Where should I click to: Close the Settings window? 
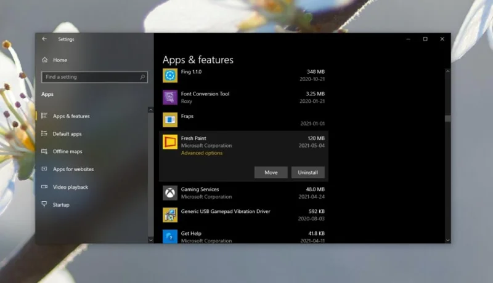(442, 39)
